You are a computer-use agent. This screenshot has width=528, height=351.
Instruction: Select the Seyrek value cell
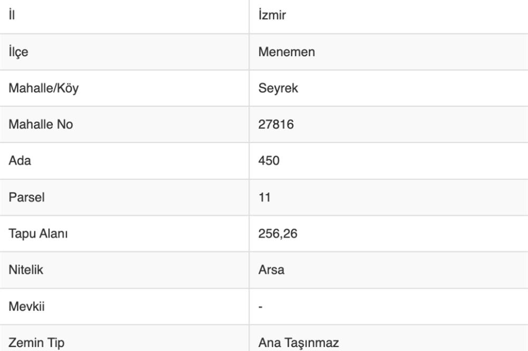tap(278, 88)
